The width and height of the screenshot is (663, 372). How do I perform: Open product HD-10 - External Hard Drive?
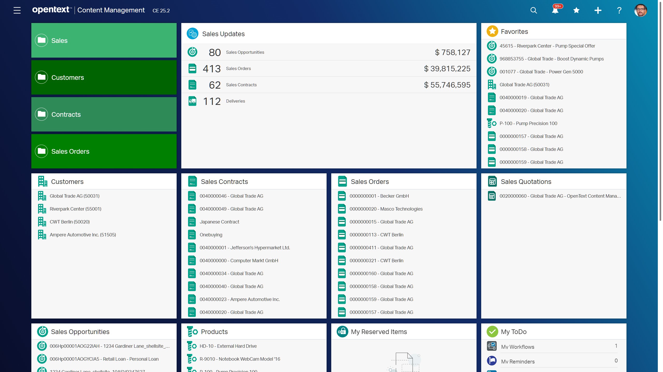coord(254,346)
